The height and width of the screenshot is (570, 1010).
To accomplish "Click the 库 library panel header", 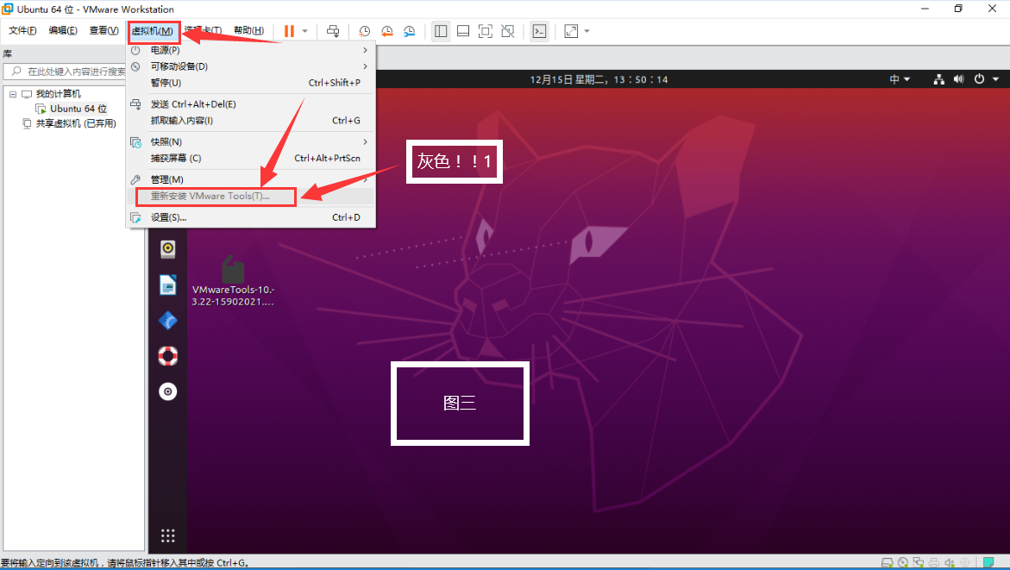I will pyautogui.click(x=8, y=54).
